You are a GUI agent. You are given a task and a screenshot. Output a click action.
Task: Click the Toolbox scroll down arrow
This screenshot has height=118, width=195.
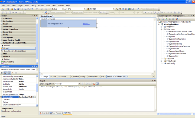pyautogui.click(x=37, y=63)
